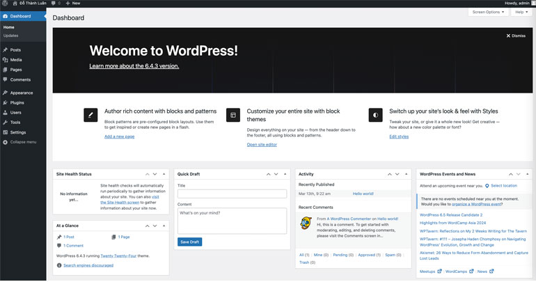The image size is (536, 282).
Task: Select the Home submenu item
Action: click(x=9, y=27)
